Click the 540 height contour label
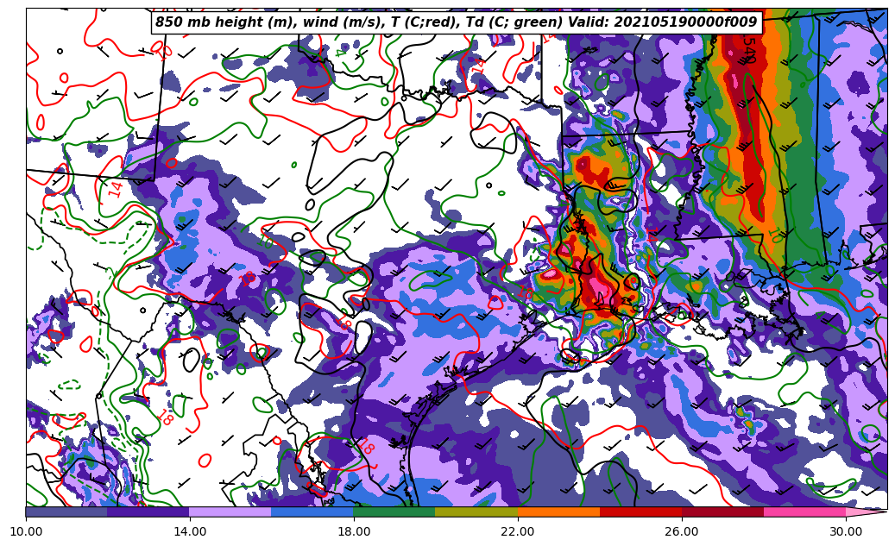This screenshot has width=895, height=546. tap(750, 50)
